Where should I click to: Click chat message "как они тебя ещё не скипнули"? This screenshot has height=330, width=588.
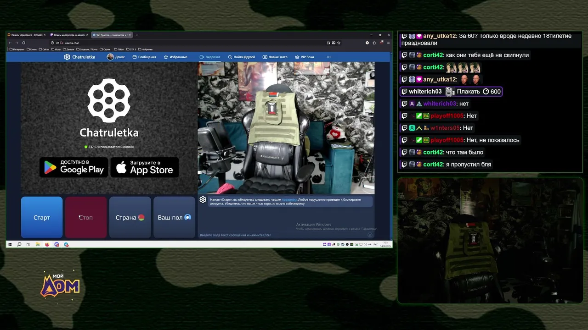click(487, 55)
